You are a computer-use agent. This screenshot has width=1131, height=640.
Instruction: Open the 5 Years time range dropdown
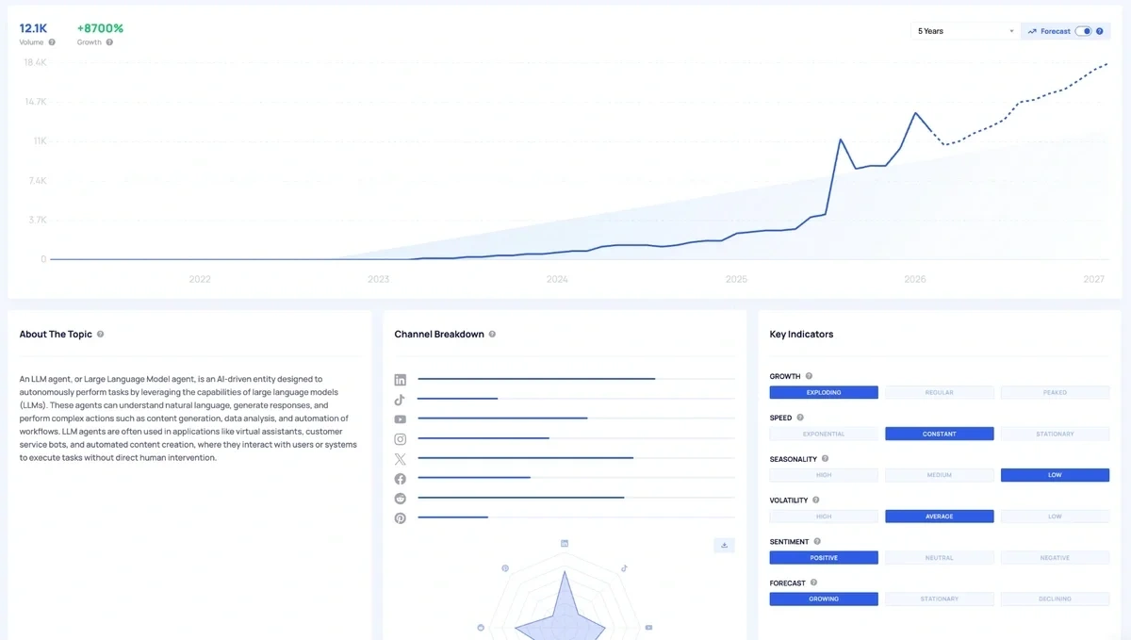coord(964,31)
